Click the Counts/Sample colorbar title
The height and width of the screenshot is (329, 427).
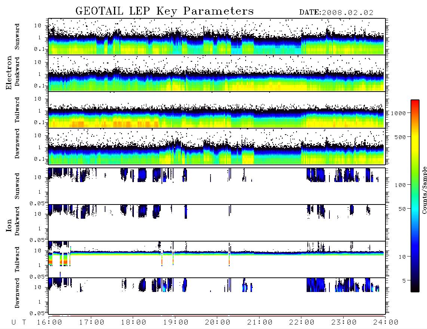pyautogui.click(x=424, y=190)
